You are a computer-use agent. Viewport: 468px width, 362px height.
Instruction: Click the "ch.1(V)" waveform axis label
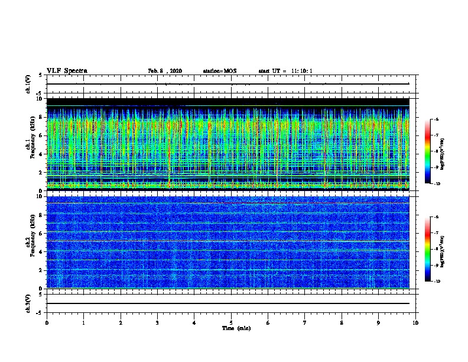[28, 84]
